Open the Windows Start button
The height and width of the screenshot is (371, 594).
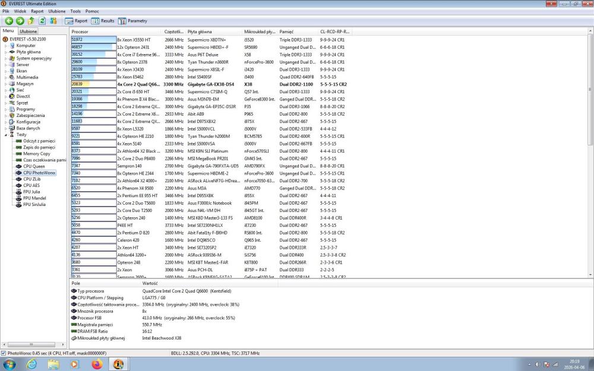(9, 364)
